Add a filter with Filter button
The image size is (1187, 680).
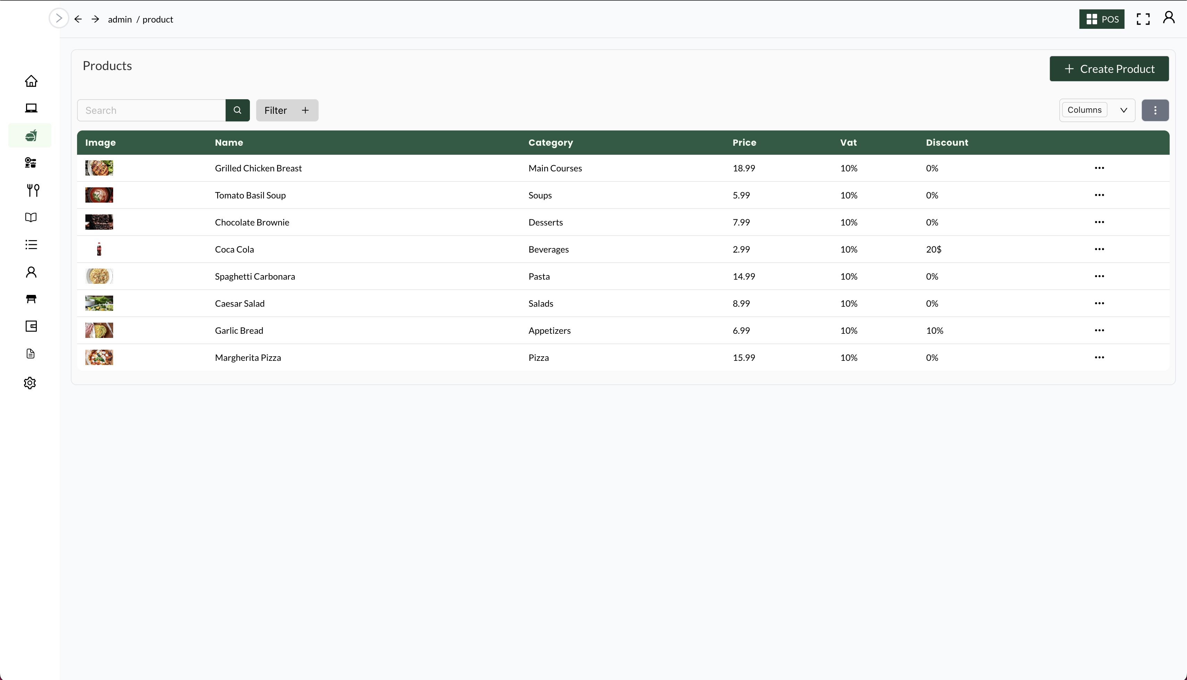pos(287,110)
